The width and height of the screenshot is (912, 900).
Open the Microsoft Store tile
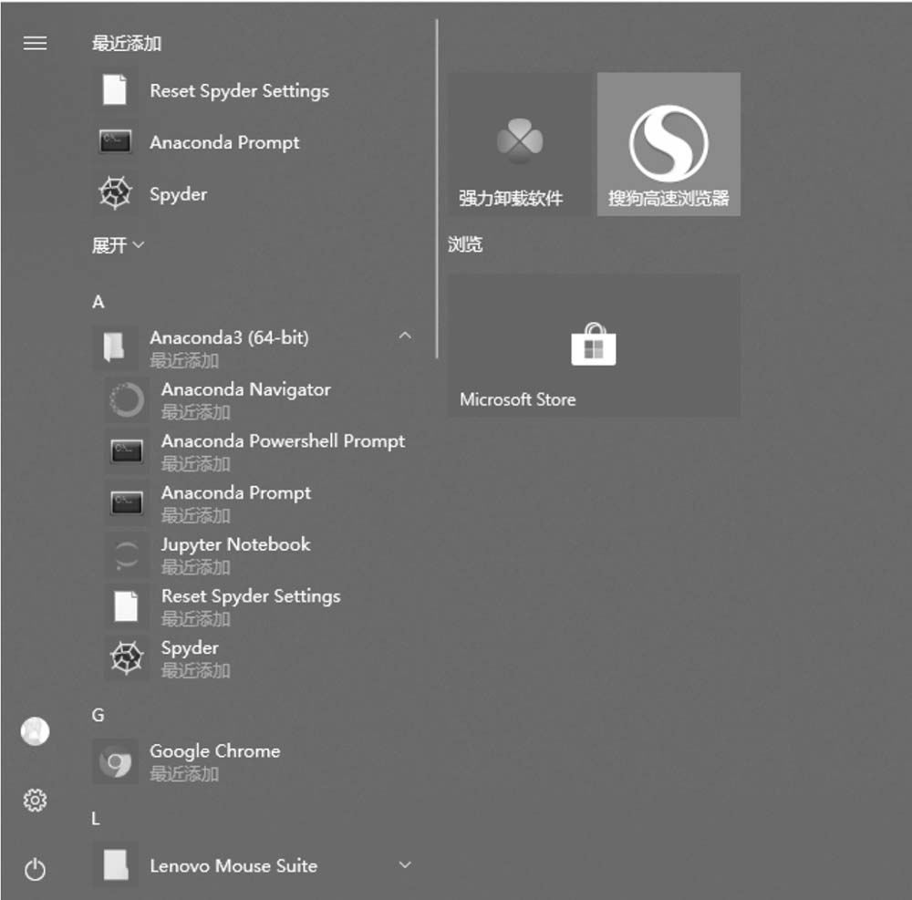coord(594,346)
